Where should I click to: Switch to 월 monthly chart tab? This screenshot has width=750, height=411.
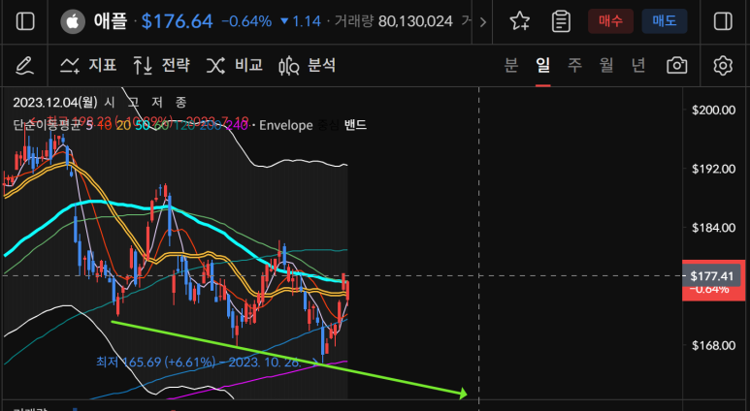[x=606, y=65]
